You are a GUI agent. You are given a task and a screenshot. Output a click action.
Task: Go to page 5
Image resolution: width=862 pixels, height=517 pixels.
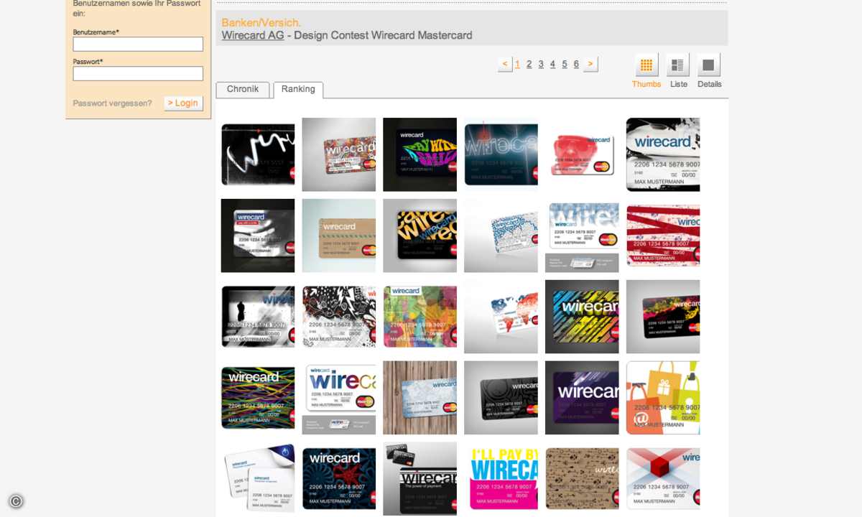click(x=565, y=64)
